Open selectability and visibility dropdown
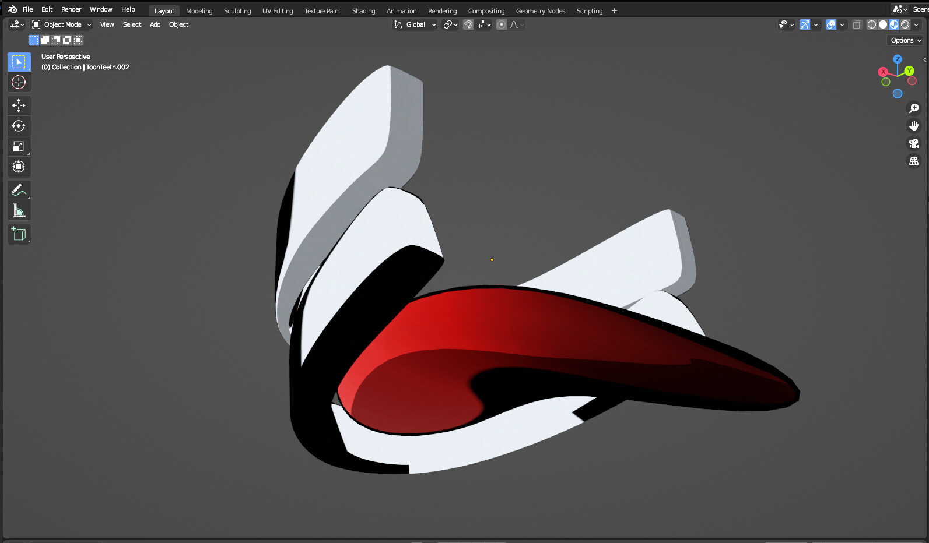929x543 pixels. point(787,24)
